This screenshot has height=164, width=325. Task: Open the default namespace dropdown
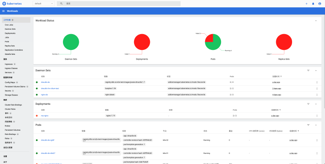pyautogui.click(x=43, y=3)
